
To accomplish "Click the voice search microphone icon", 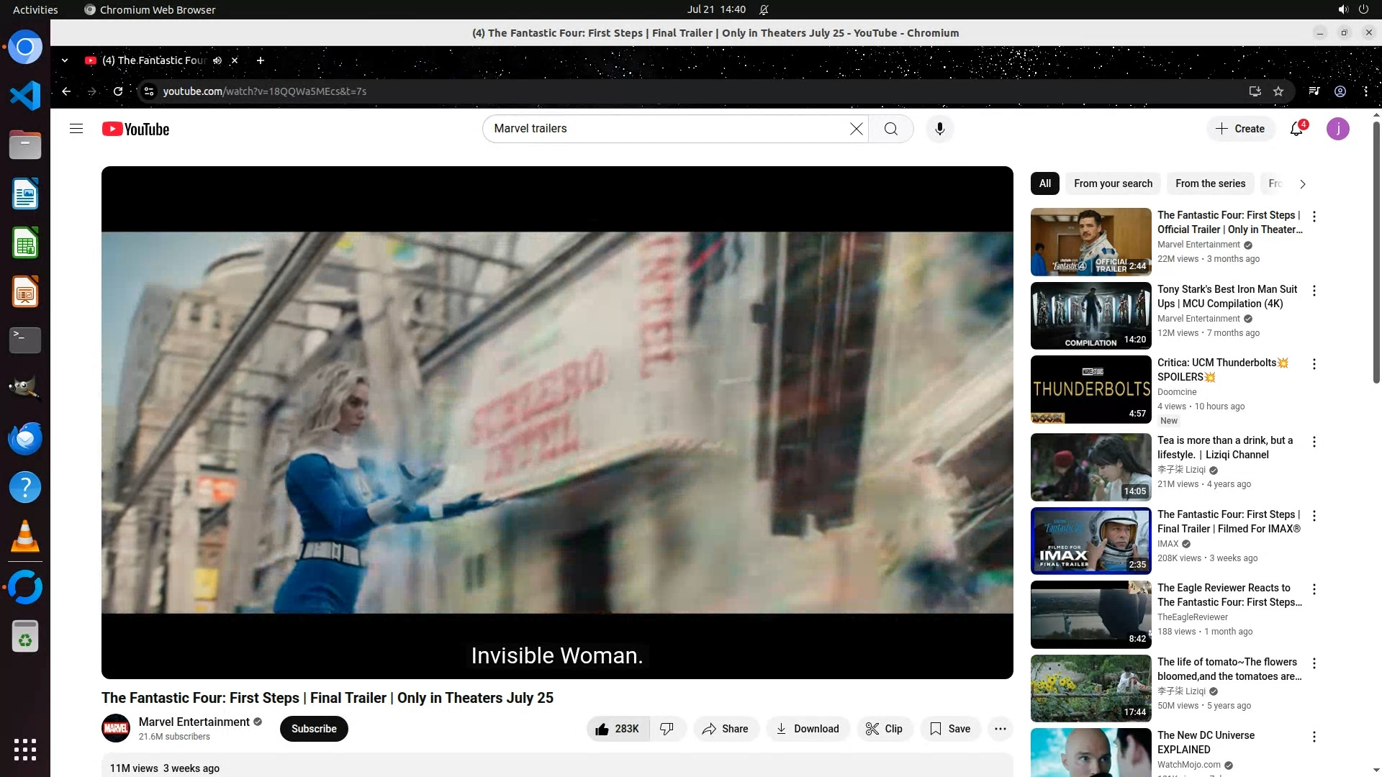I will (x=939, y=129).
